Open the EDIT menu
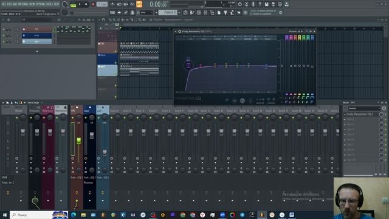This screenshot has width=389, height=219. [10, 4]
